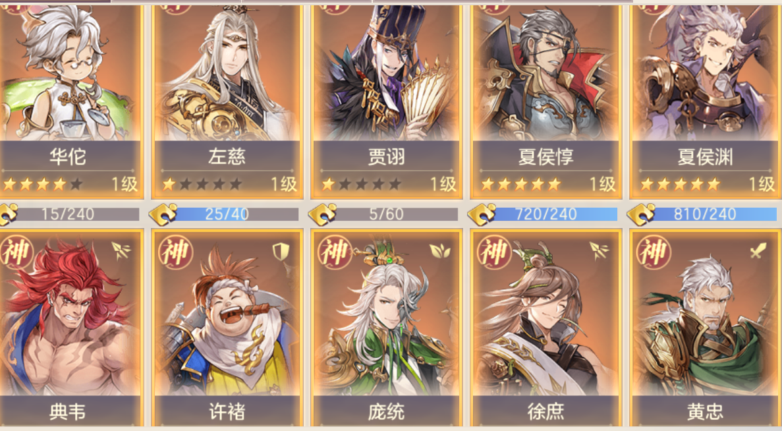Viewport: 782px width, 431px height.
Task: Click the arrow class icon on 徐庶
Action: (599, 252)
